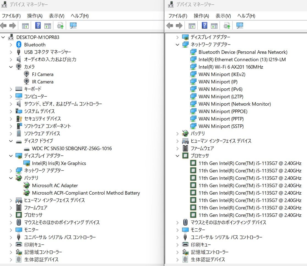Click the Intel Iris Xe Graphics icon
The width and height of the screenshot is (307, 266).
pos(27,163)
